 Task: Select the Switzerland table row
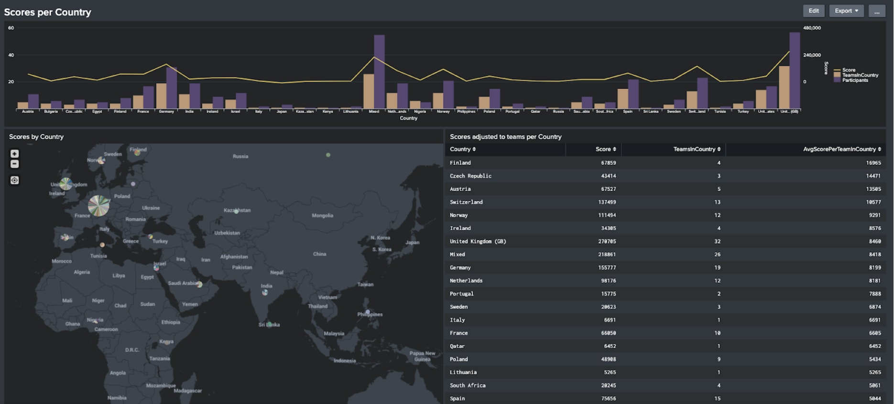(665, 202)
